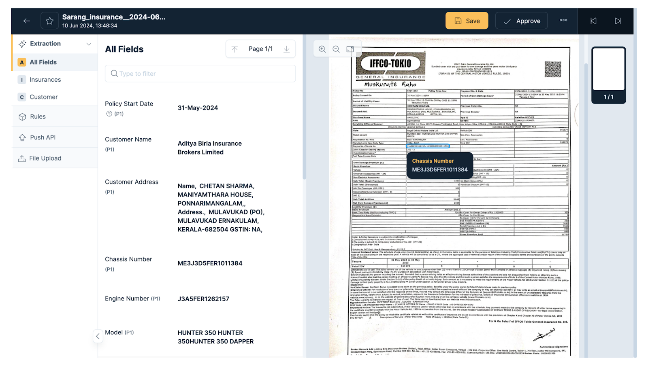This screenshot has width=648, height=366.
Task: Collapse the Extraction section chevron
Action: coord(89,44)
